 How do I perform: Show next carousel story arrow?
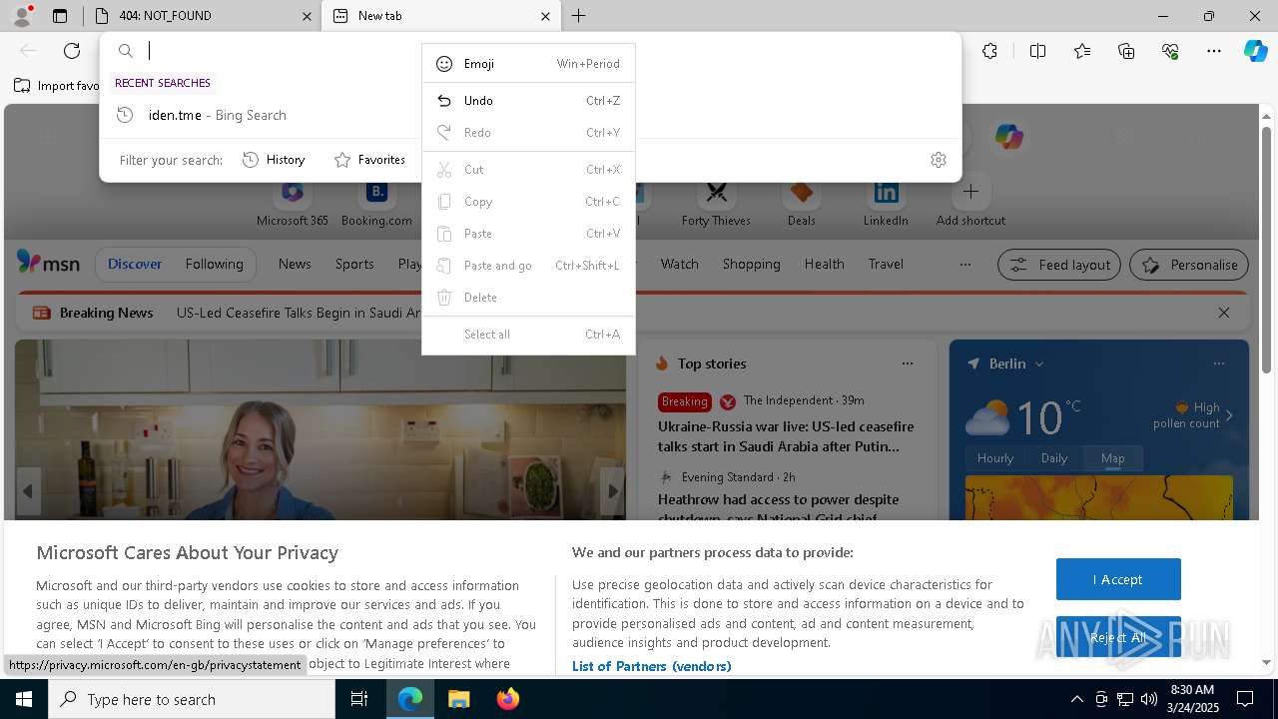613,491
